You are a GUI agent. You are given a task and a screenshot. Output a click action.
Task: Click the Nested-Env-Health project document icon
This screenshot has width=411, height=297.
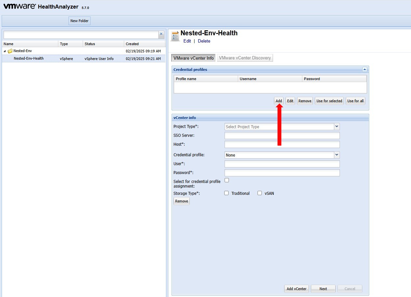coord(175,37)
